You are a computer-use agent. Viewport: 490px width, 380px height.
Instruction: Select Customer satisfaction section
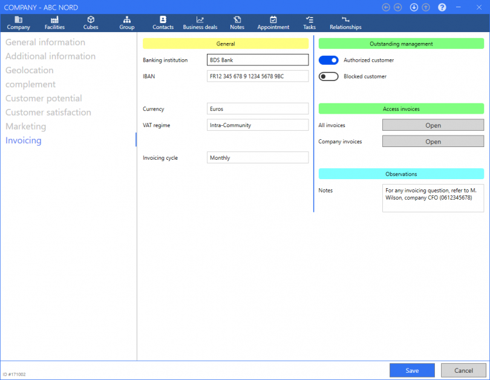(48, 113)
